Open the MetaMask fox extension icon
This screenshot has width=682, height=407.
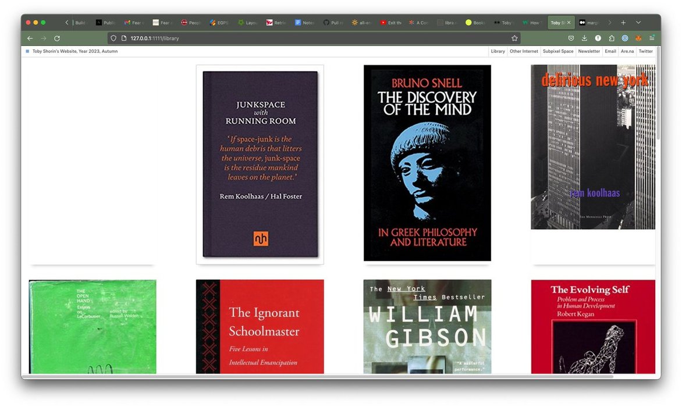[638, 38]
